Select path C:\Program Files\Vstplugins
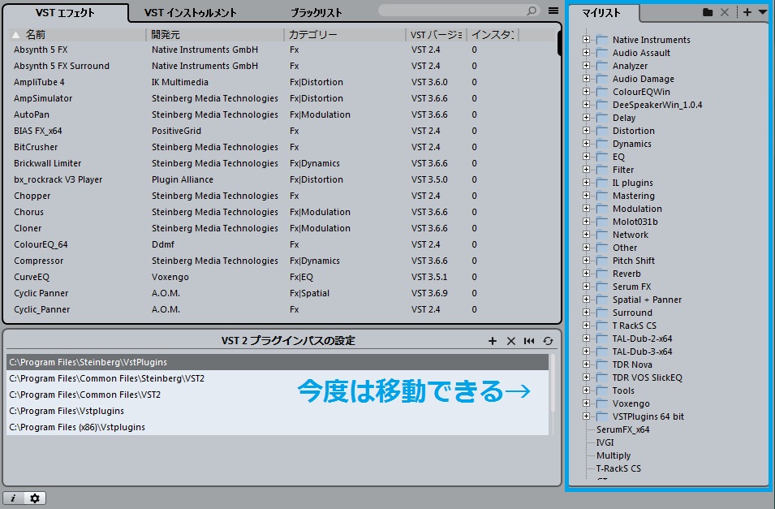775x509 pixels. tap(278, 411)
